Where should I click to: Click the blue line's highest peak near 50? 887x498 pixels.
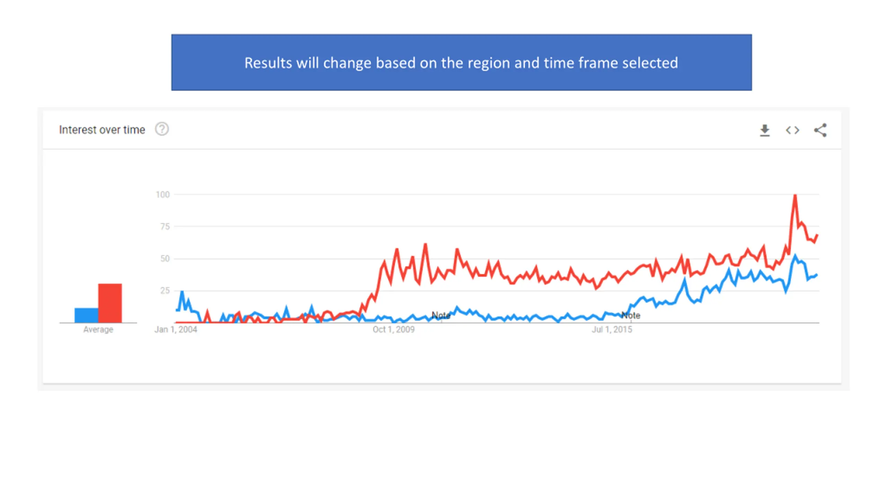pos(795,256)
